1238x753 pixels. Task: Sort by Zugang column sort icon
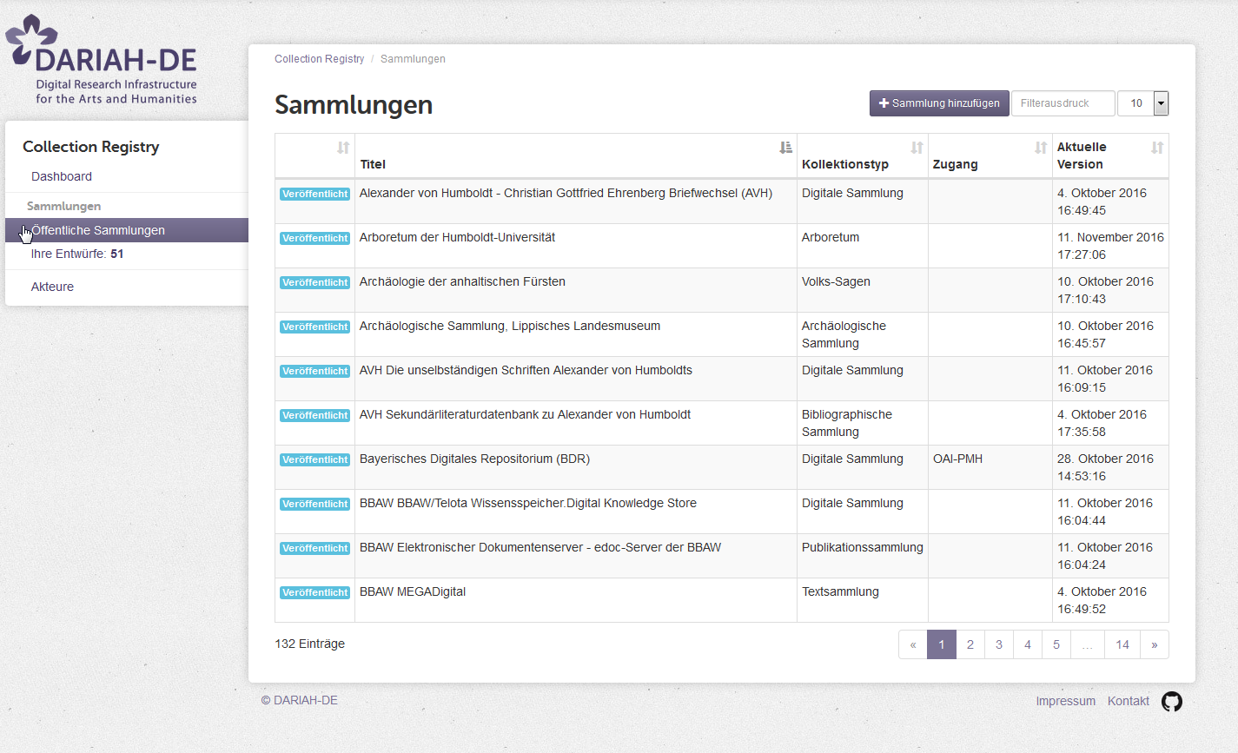tap(1040, 149)
